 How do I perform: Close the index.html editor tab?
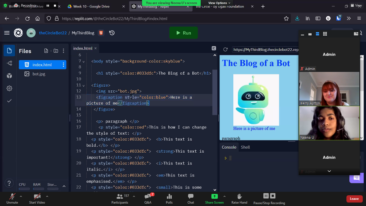click(95, 48)
